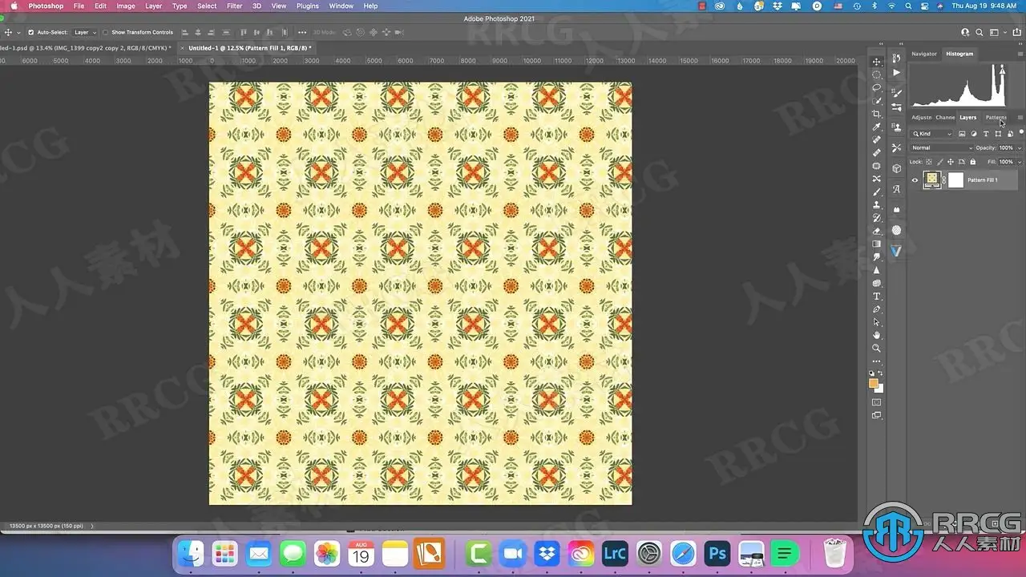Image resolution: width=1026 pixels, height=577 pixels.
Task: Open the Histogram panel options menu
Action: point(1020,54)
